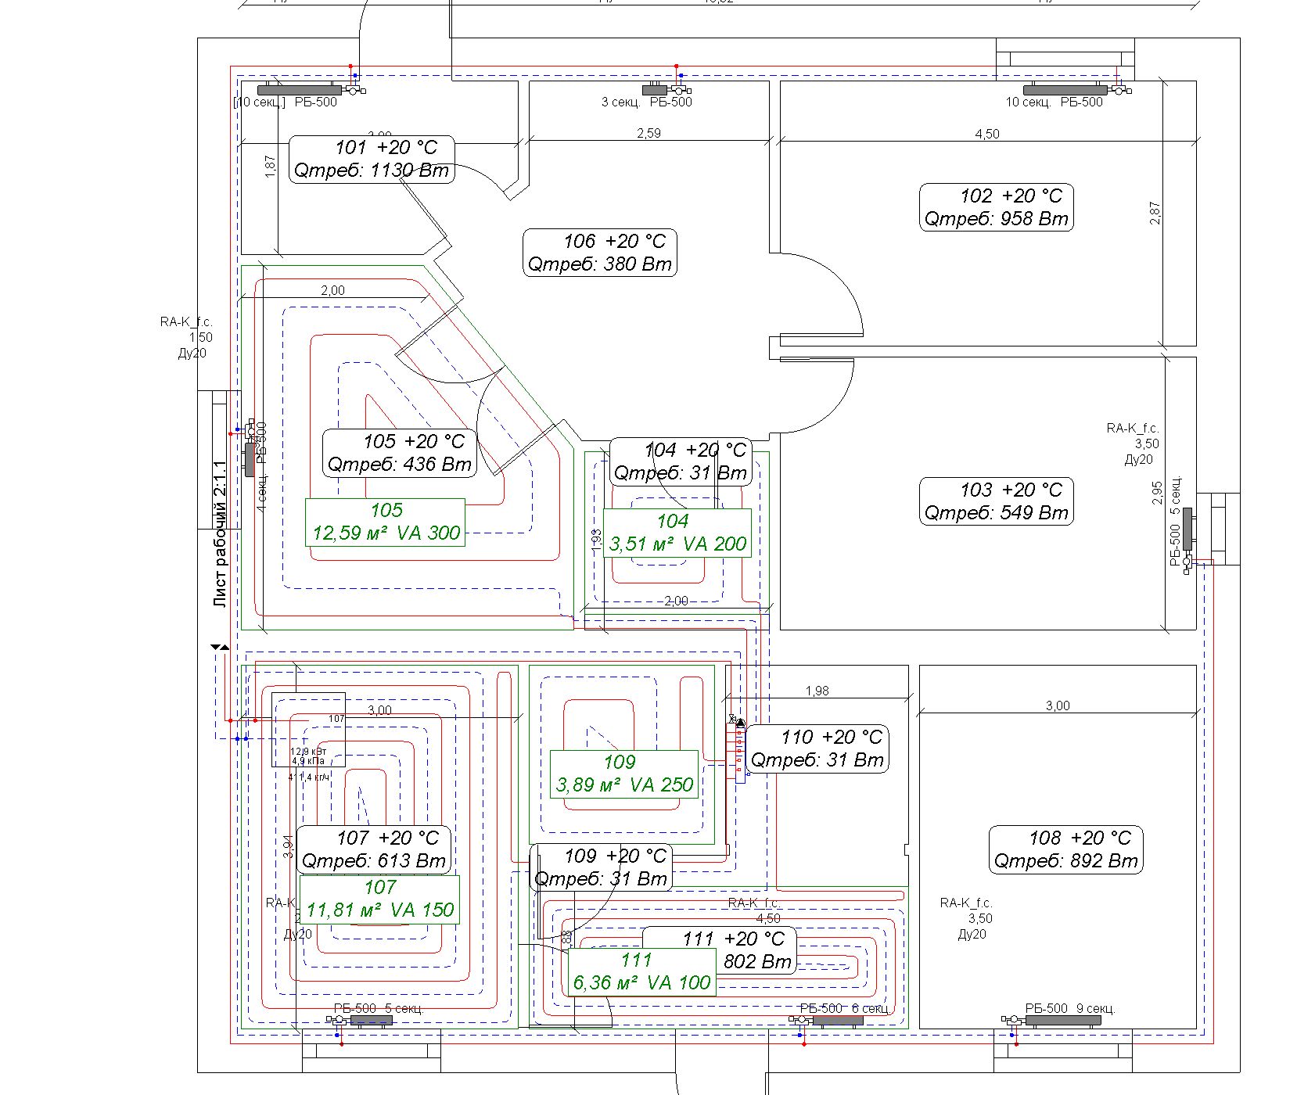Image resolution: width=1315 pixels, height=1095 pixels.
Task: Select the black flow arrows at pipe entry
Action: [220, 648]
